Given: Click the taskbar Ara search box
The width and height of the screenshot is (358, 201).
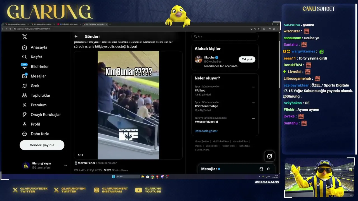Looking at the screenshot, I should [x=128, y=177].
